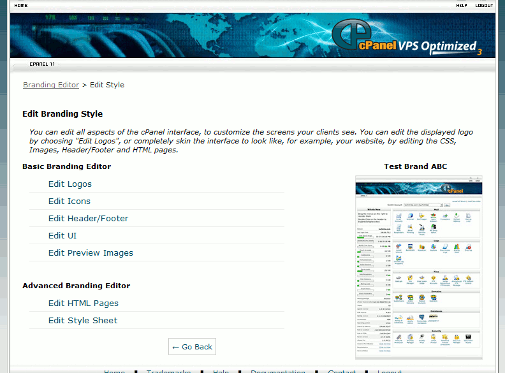Click the 'Advanced Branding Editor' heading
505x373 pixels.
pyautogui.click(x=77, y=286)
